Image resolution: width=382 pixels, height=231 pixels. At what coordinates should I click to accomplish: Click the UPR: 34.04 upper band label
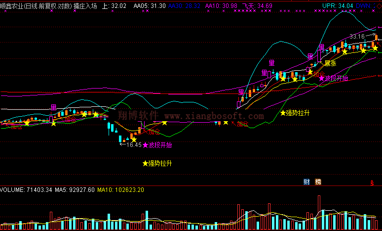337,6
